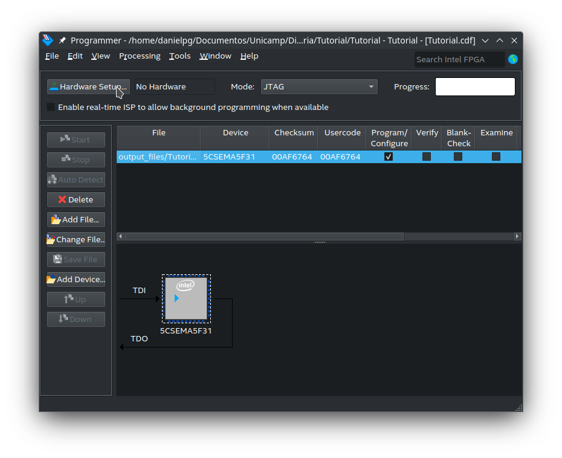The width and height of the screenshot is (562, 458).
Task: Click the Blank-Check column header
Action: [x=459, y=138]
